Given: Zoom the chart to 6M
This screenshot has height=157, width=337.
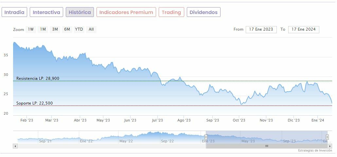Looking at the screenshot, I should (67, 29).
